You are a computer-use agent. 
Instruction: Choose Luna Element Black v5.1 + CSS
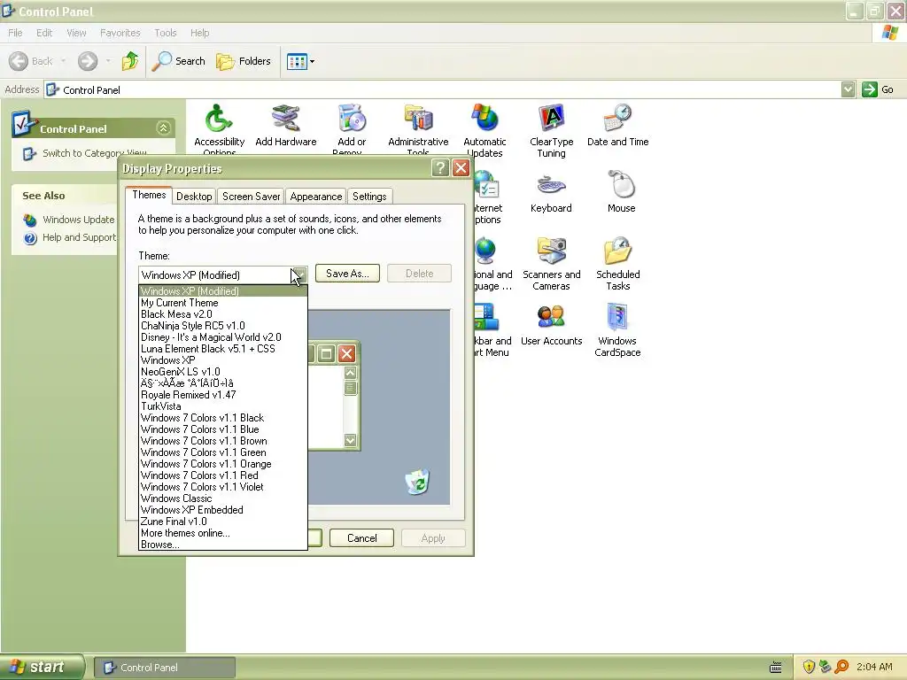point(222,349)
